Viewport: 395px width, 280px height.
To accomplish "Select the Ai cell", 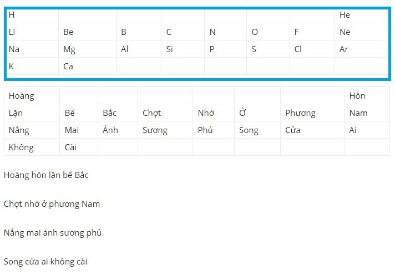I will 367,130.
